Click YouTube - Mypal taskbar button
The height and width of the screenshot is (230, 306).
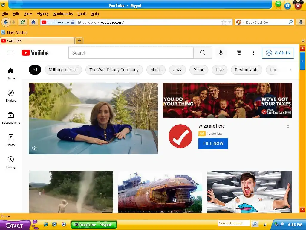click(x=94, y=225)
